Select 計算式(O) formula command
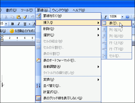Screen dimensions: 135x103 [x=68, y=92]
